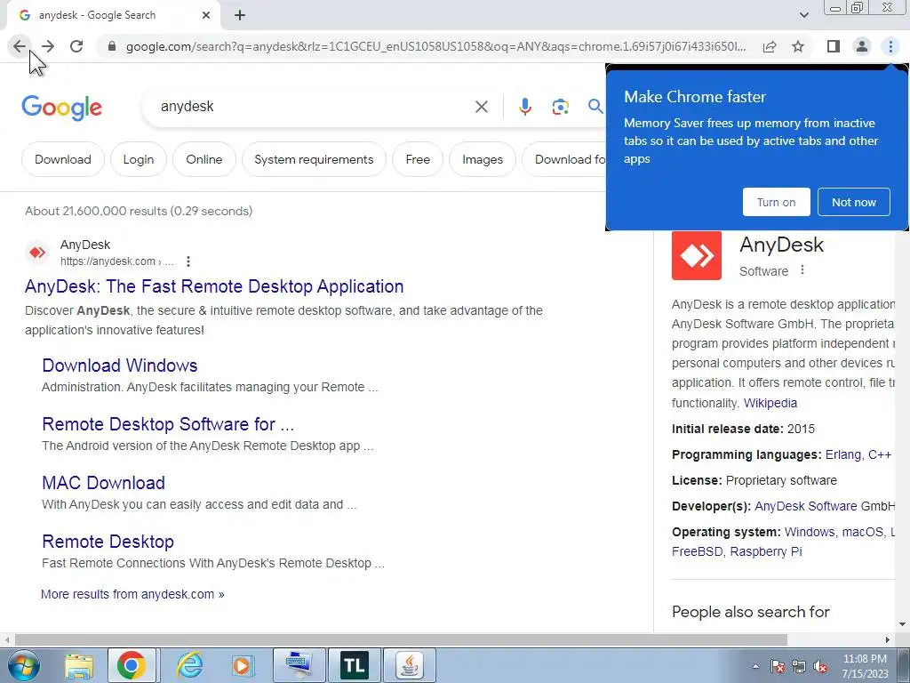
Task: Open the site info lock icon
Action: pyautogui.click(x=112, y=46)
